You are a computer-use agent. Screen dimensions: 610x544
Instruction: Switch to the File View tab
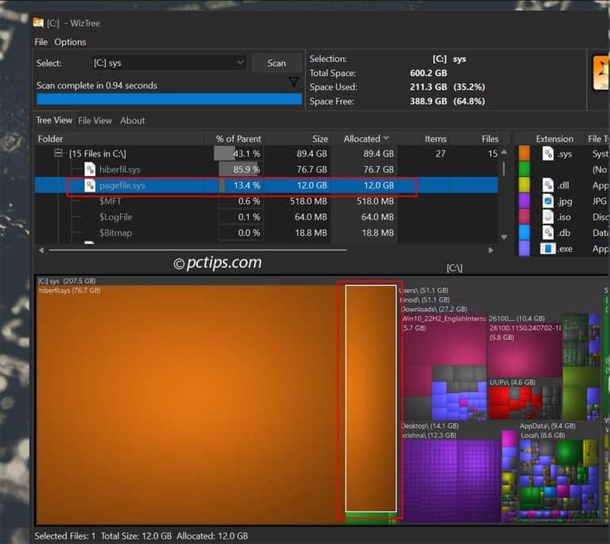click(95, 121)
